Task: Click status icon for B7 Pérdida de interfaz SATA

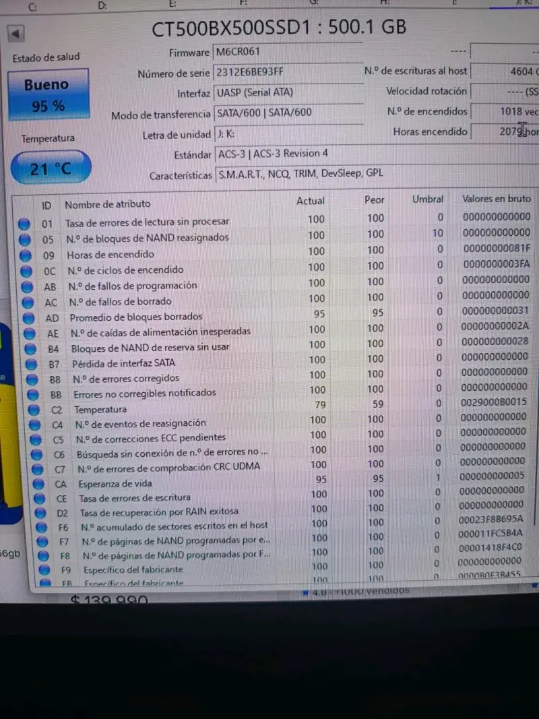Action: [x=32, y=365]
